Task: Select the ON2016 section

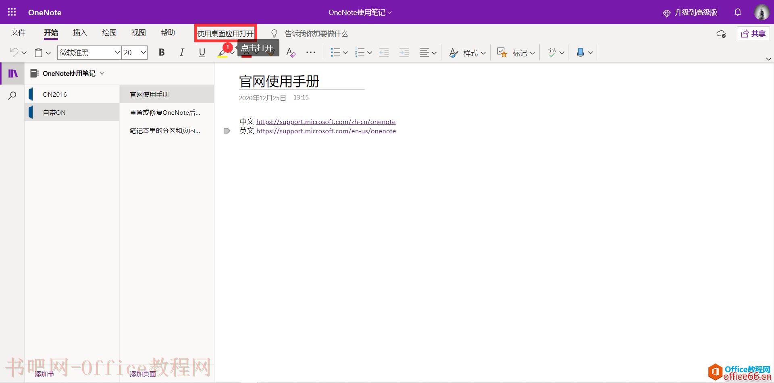Action: point(72,94)
